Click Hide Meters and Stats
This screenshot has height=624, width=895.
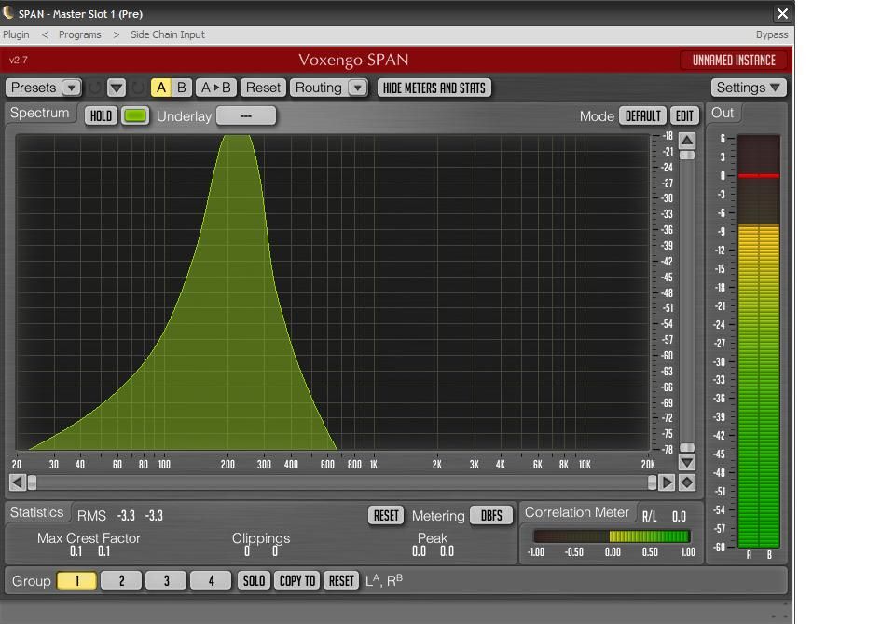tap(434, 88)
